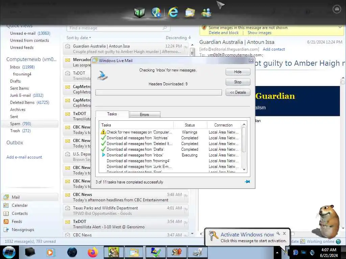Open the green cube dock icon

click(140, 12)
